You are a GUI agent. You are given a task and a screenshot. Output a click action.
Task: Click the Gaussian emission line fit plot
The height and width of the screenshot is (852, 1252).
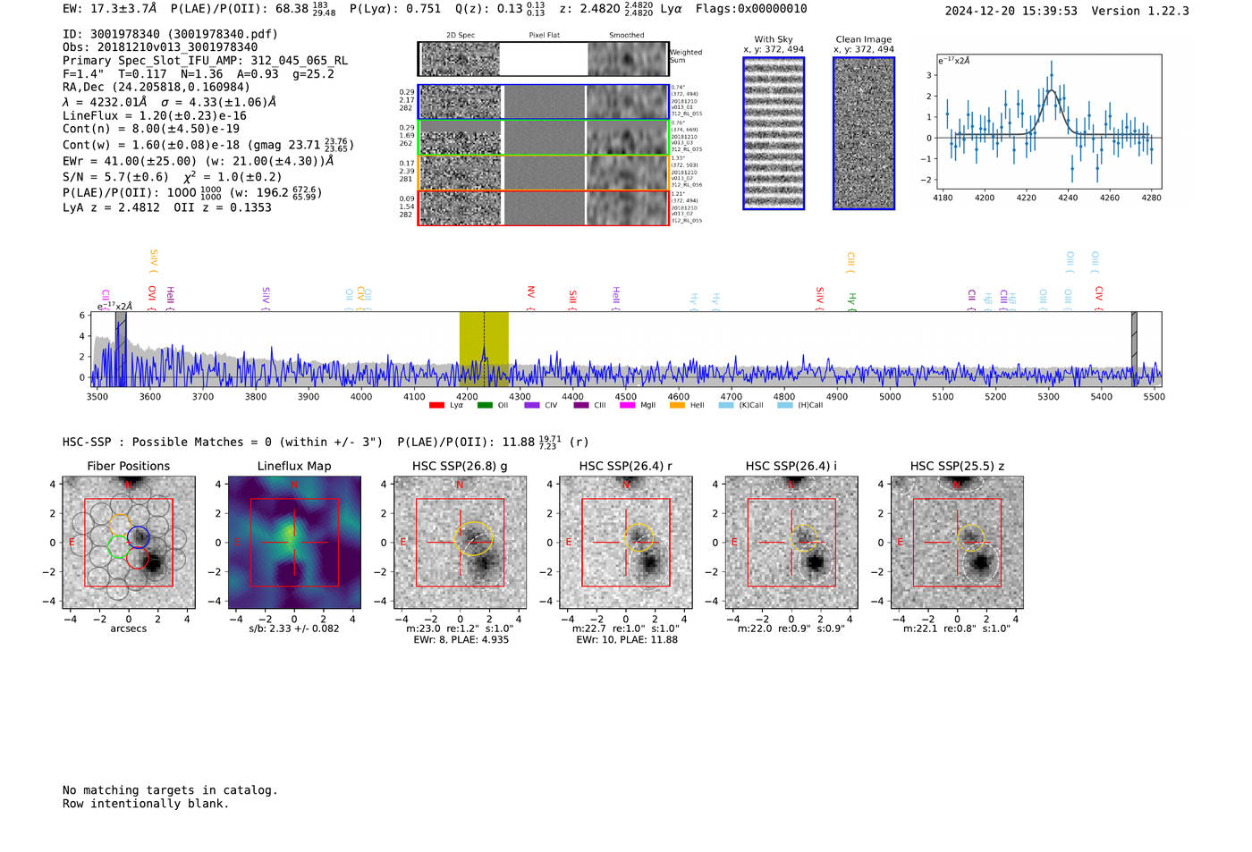(1048, 122)
